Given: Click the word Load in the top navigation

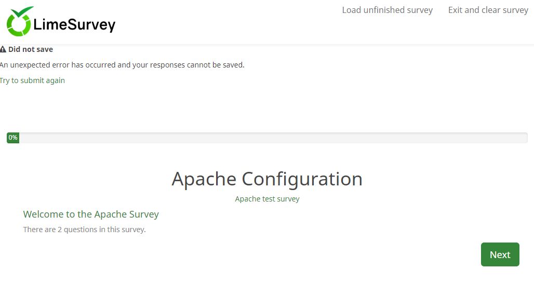Looking at the screenshot, I should [351, 10].
